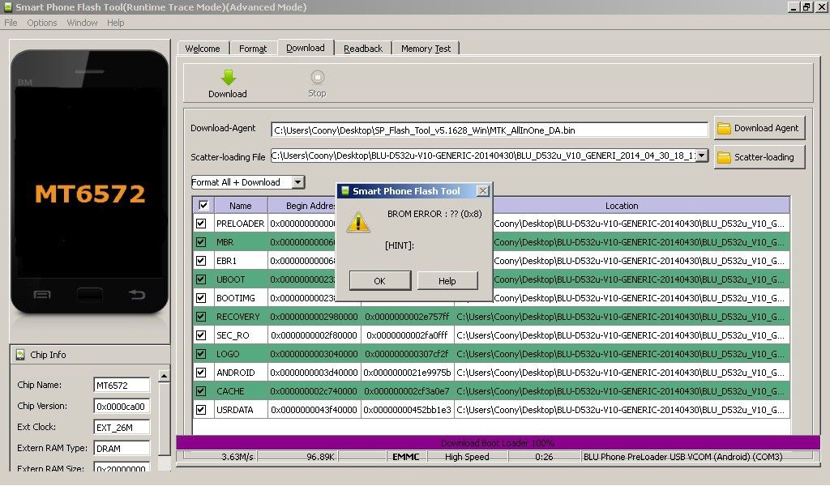Image resolution: width=830 pixels, height=486 pixels.
Task: Click the Download-Agent path field
Action: click(490, 130)
